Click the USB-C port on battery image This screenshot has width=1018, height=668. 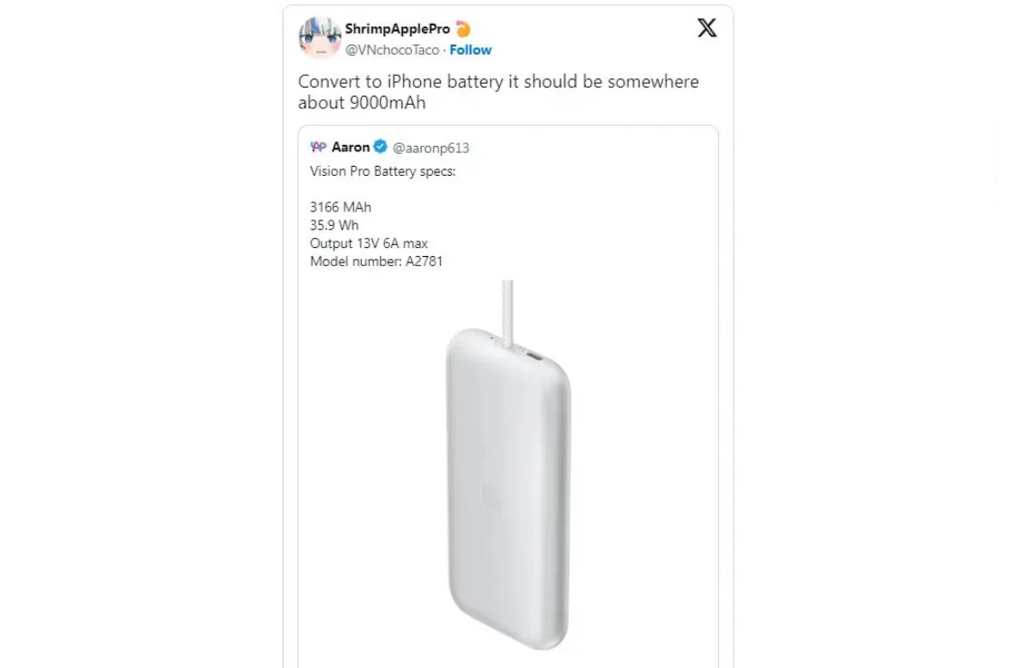click(x=534, y=356)
